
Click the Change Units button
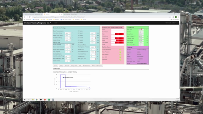click(74, 66)
